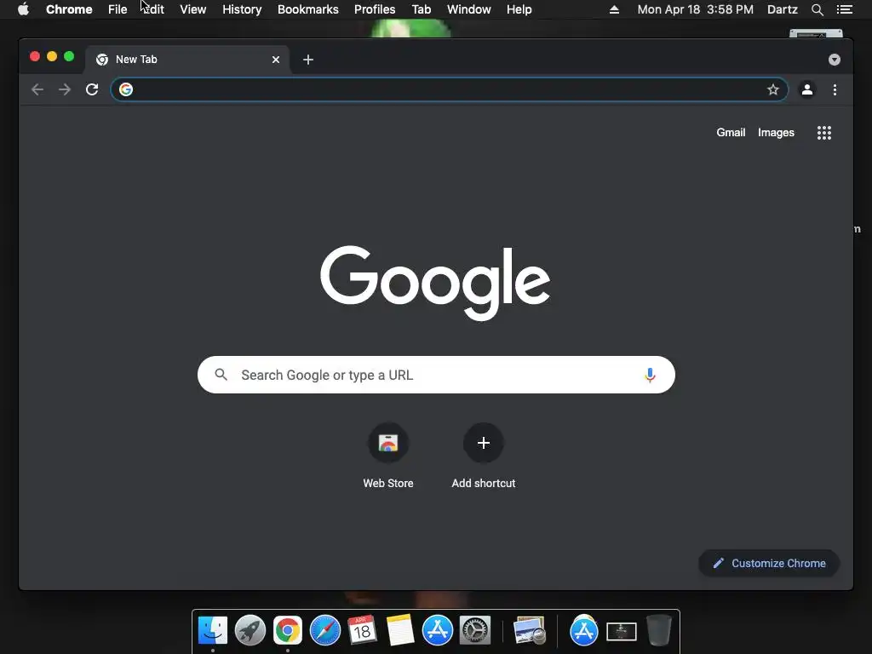This screenshot has width=872, height=654.
Task: Open System Preferences from the Dock
Action: click(475, 631)
